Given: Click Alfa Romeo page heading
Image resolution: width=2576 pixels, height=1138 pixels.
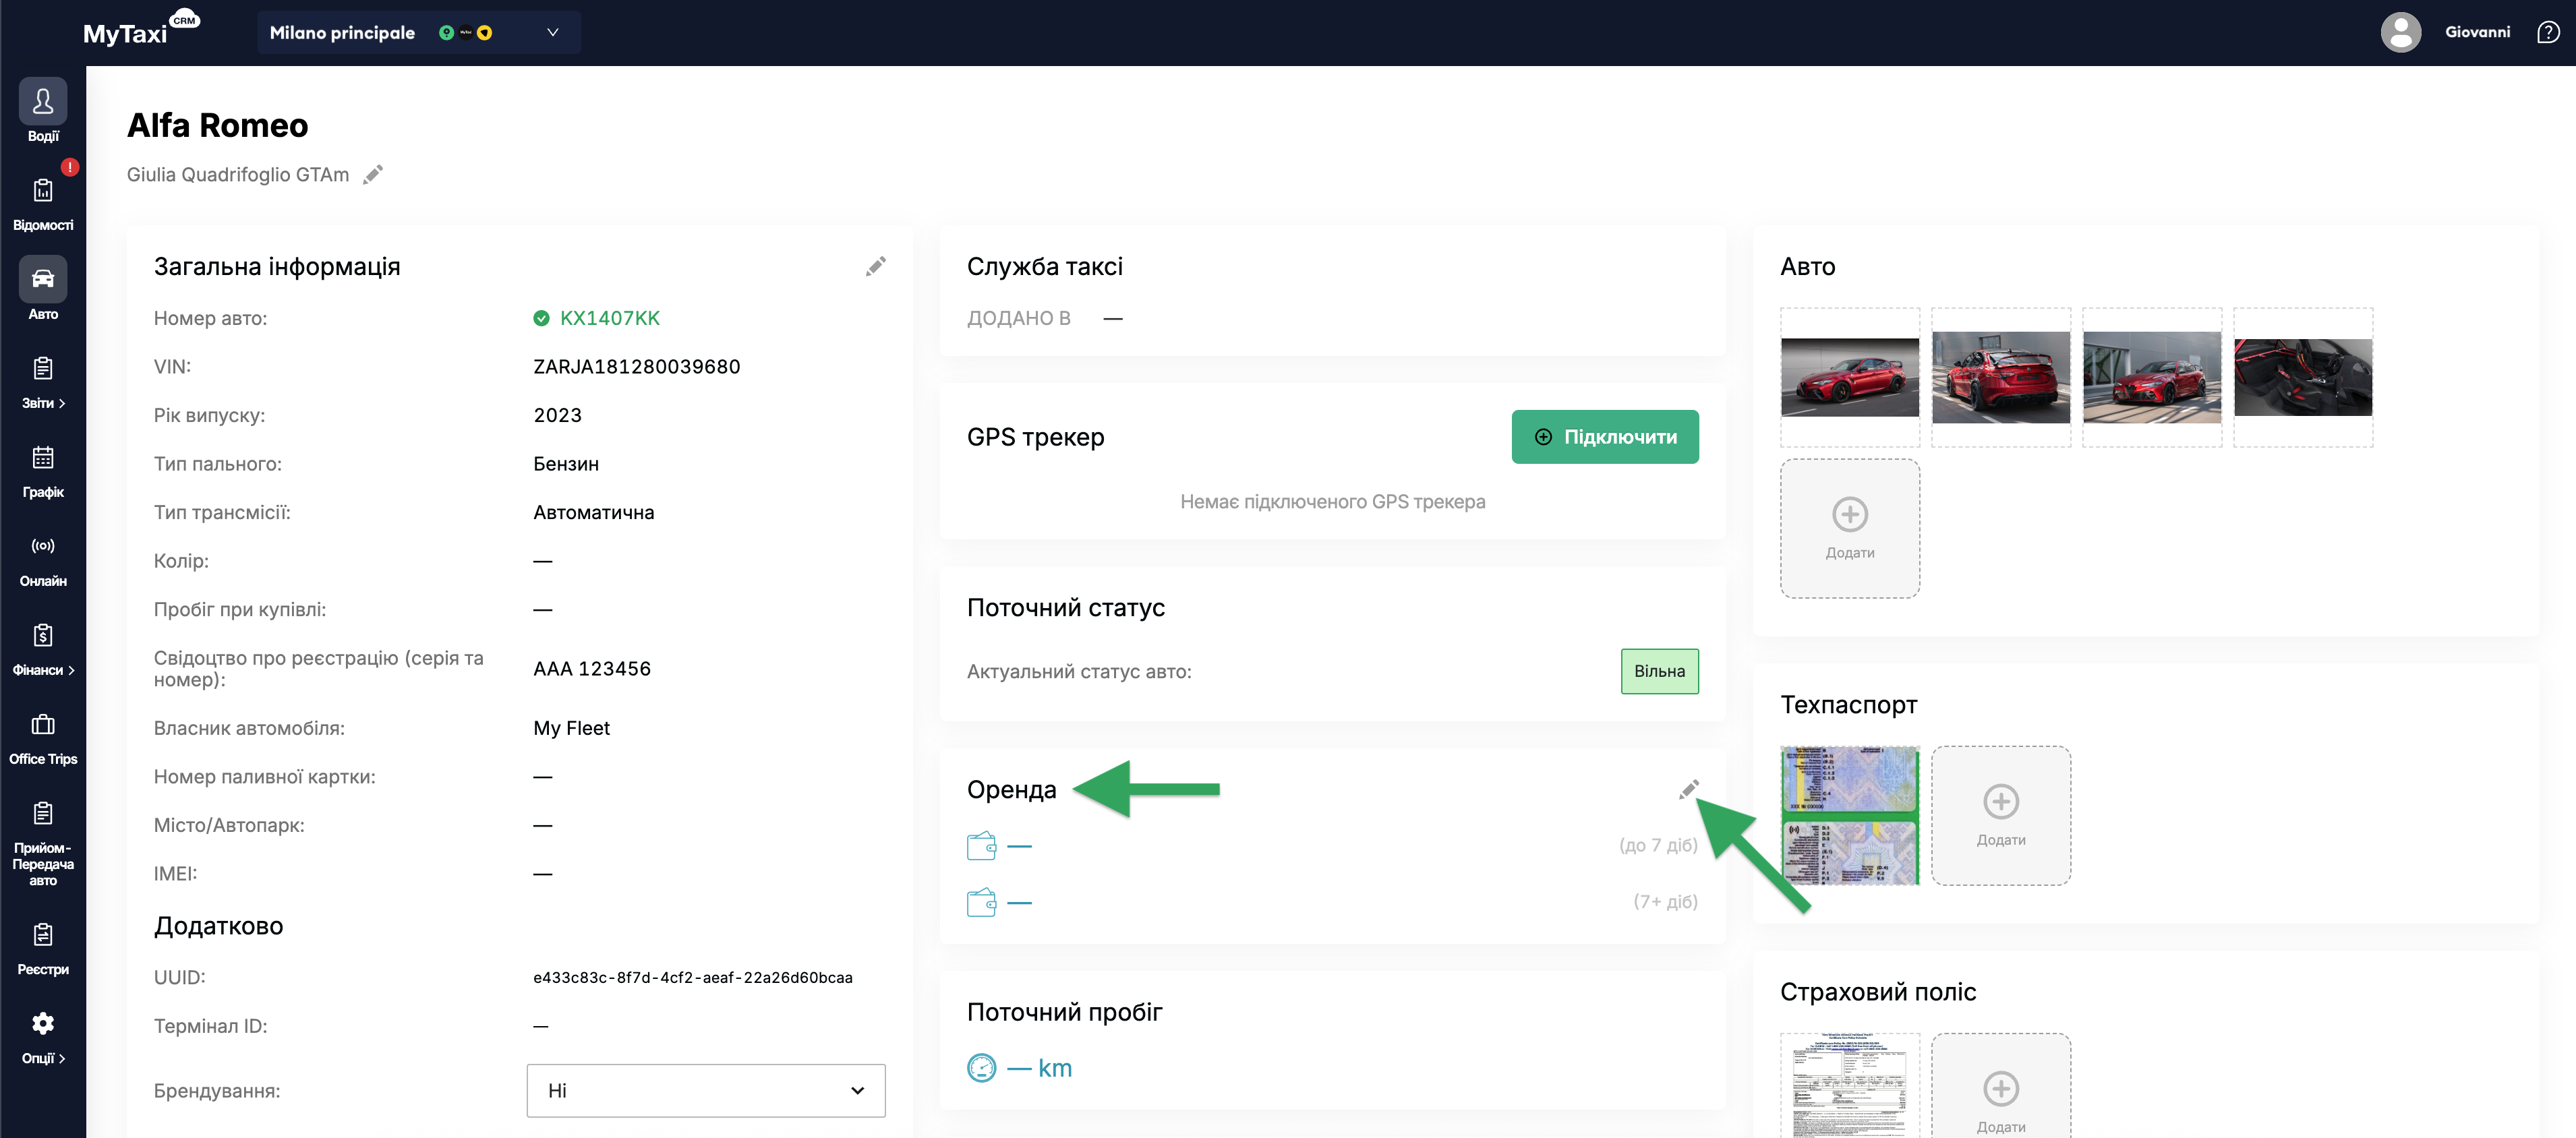Looking at the screenshot, I should pos(217,125).
